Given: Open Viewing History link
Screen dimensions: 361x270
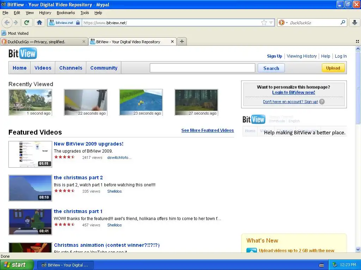Looking at the screenshot, I should click(x=302, y=56).
